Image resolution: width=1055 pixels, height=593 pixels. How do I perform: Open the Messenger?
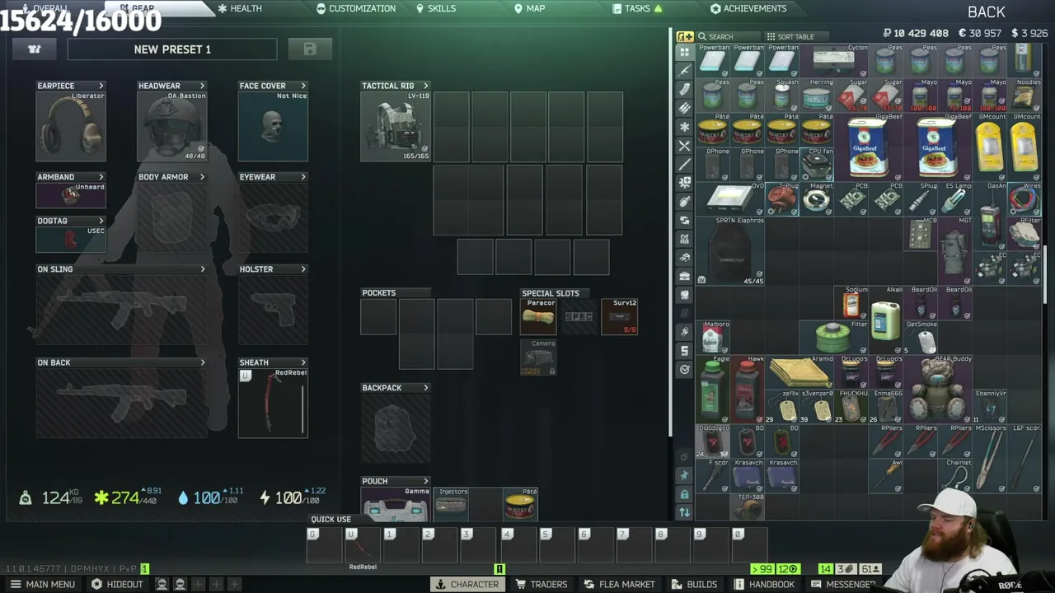(x=844, y=584)
